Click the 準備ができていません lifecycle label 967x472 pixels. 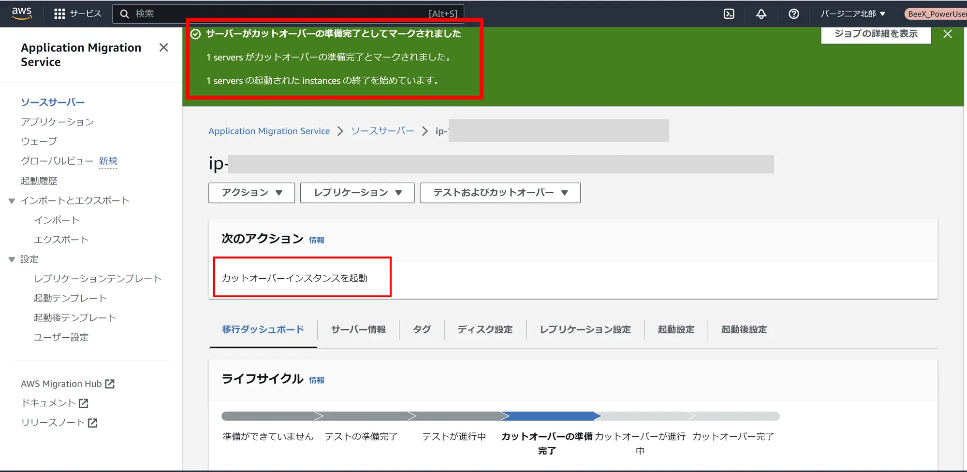coord(268,436)
